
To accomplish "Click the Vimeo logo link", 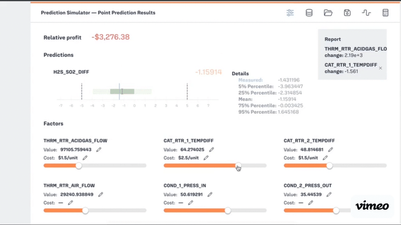I will [372, 206].
